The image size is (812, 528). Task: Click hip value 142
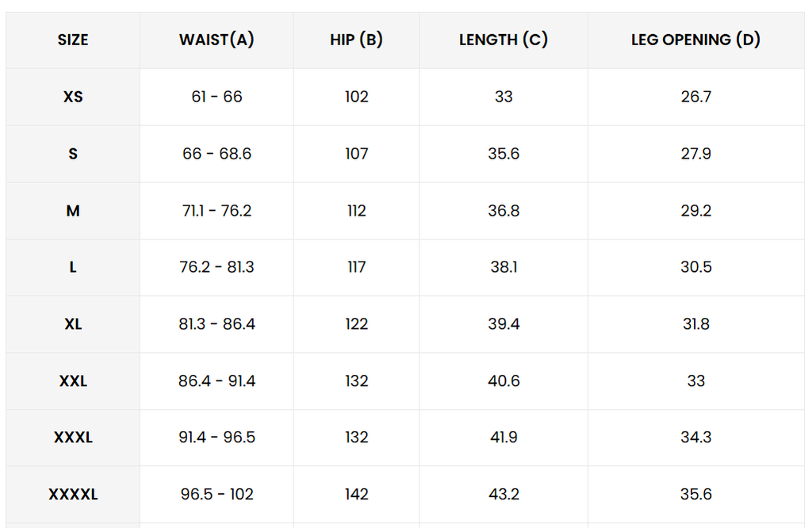coord(356,495)
